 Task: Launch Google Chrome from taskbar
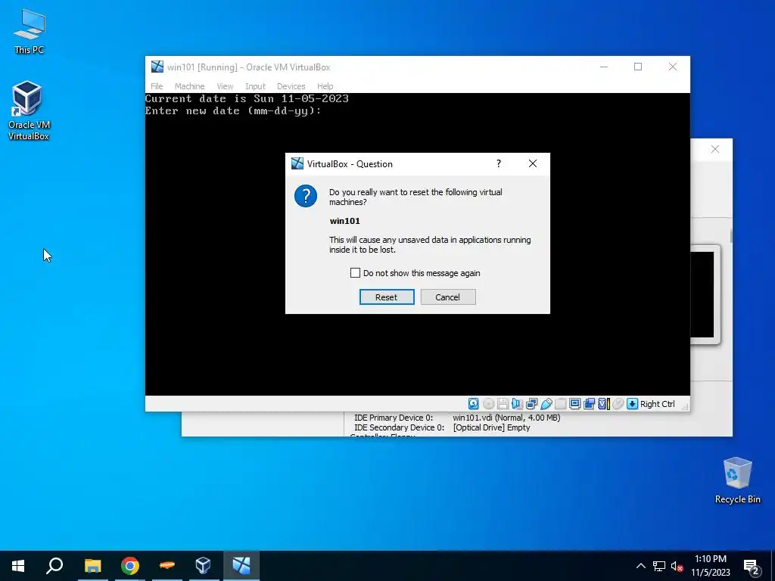point(130,566)
